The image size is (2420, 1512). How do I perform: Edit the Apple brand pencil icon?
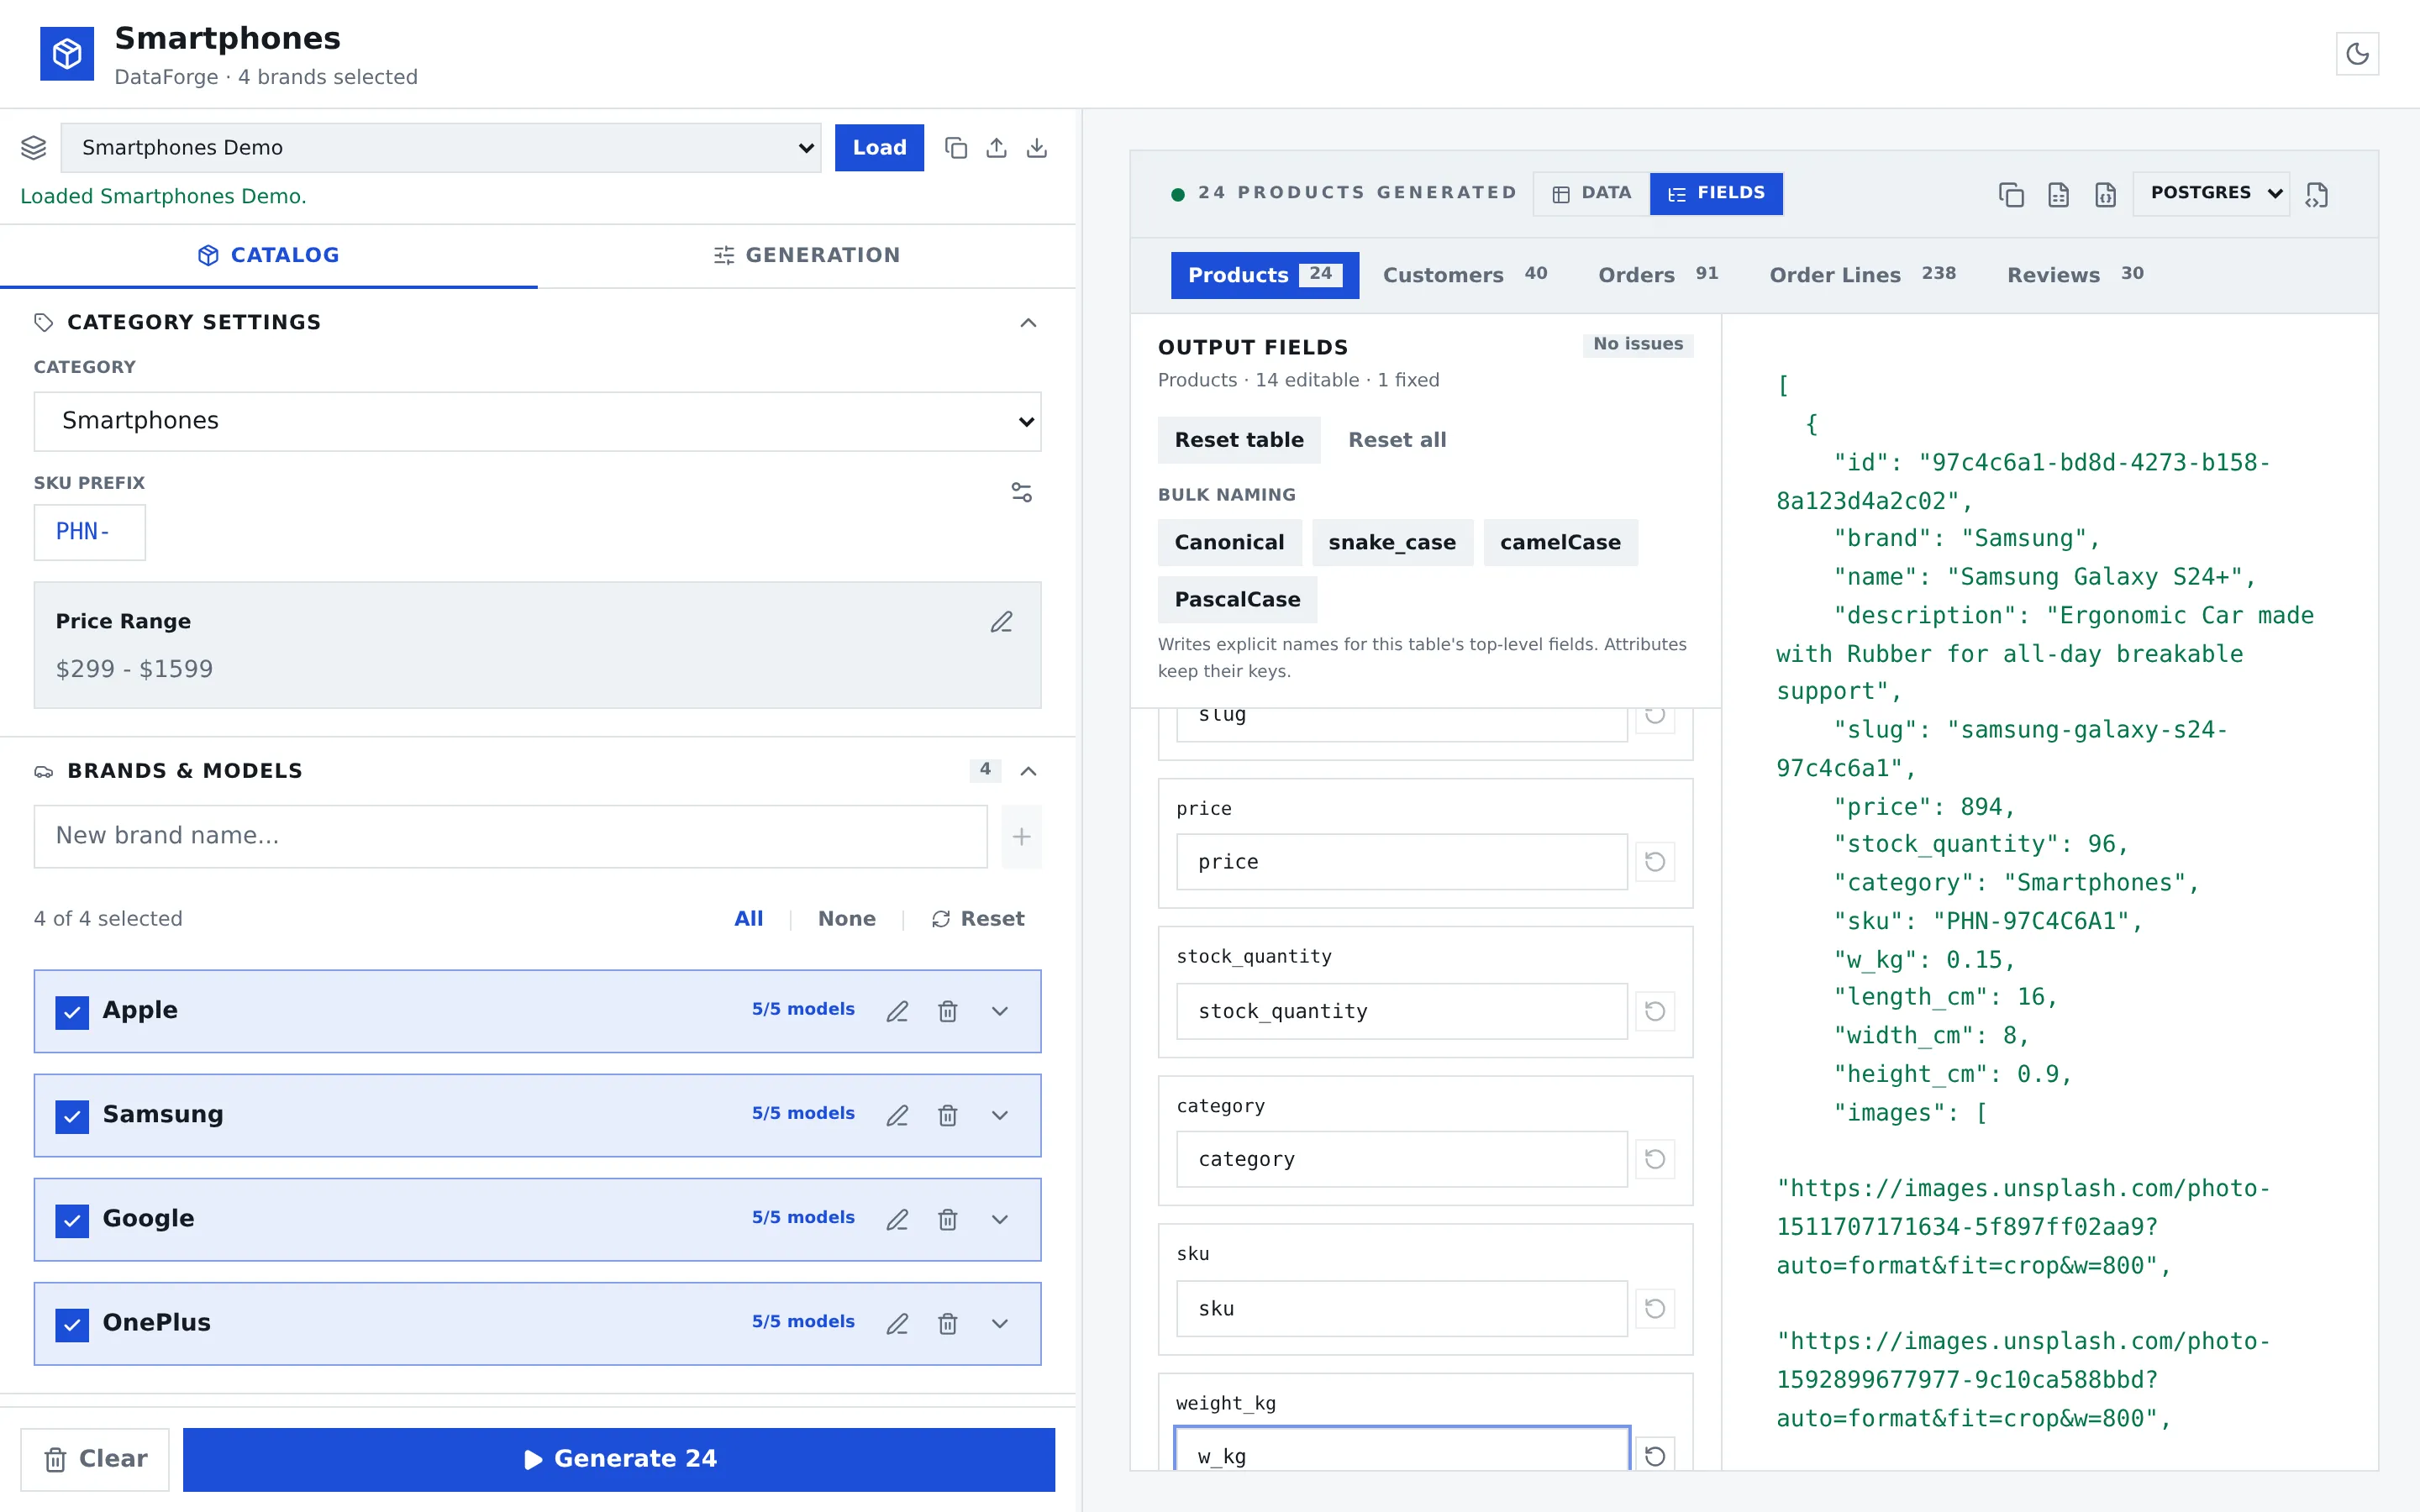[x=897, y=1011]
